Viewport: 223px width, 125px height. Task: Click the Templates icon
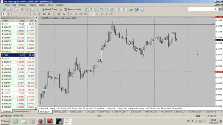(143, 9)
